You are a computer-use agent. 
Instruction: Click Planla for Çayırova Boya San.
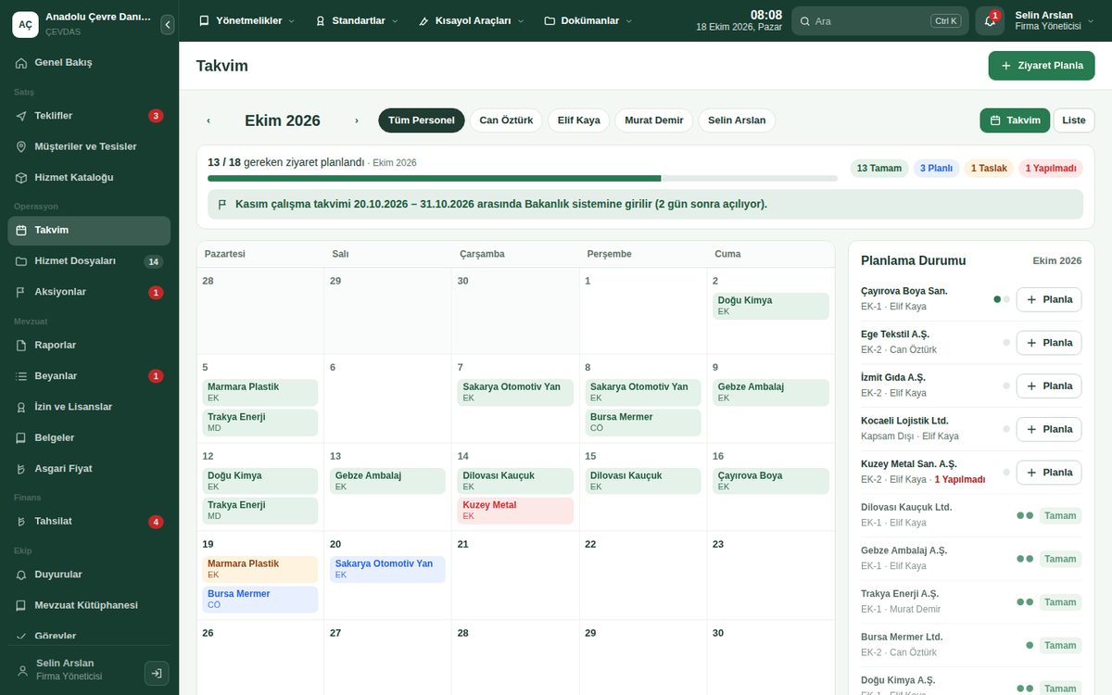point(1049,299)
